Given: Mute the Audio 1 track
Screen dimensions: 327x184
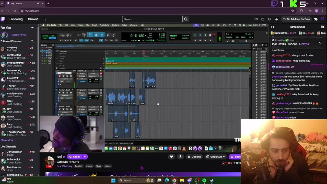Looking at the screenshot, I should (71, 76).
